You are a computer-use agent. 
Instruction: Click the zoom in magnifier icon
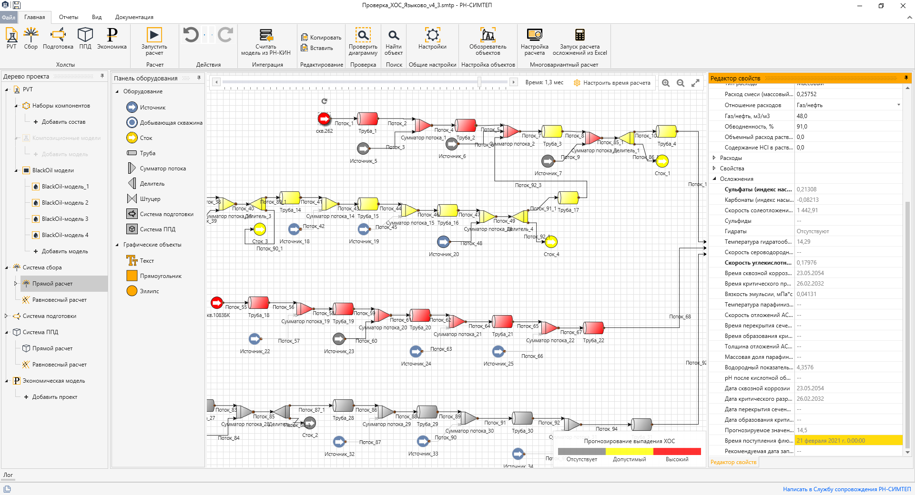coord(666,83)
